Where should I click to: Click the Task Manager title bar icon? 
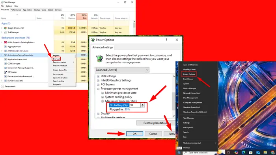(x=2, y=2)
